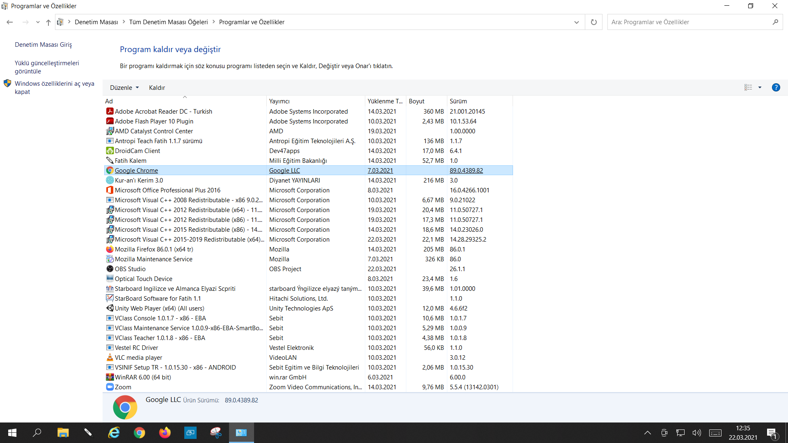Go up one level with up arrow
This screenshot has width=788, height=443.
[x=48, y=22]
